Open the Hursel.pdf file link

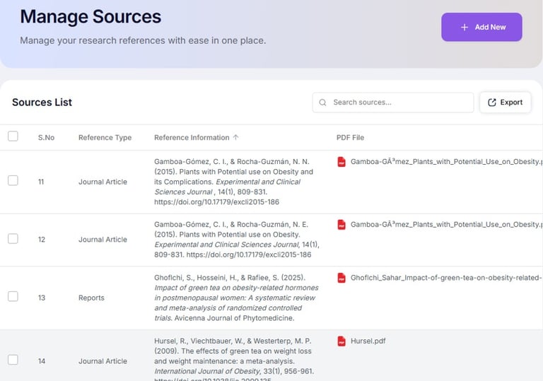(x=368, y=341)
